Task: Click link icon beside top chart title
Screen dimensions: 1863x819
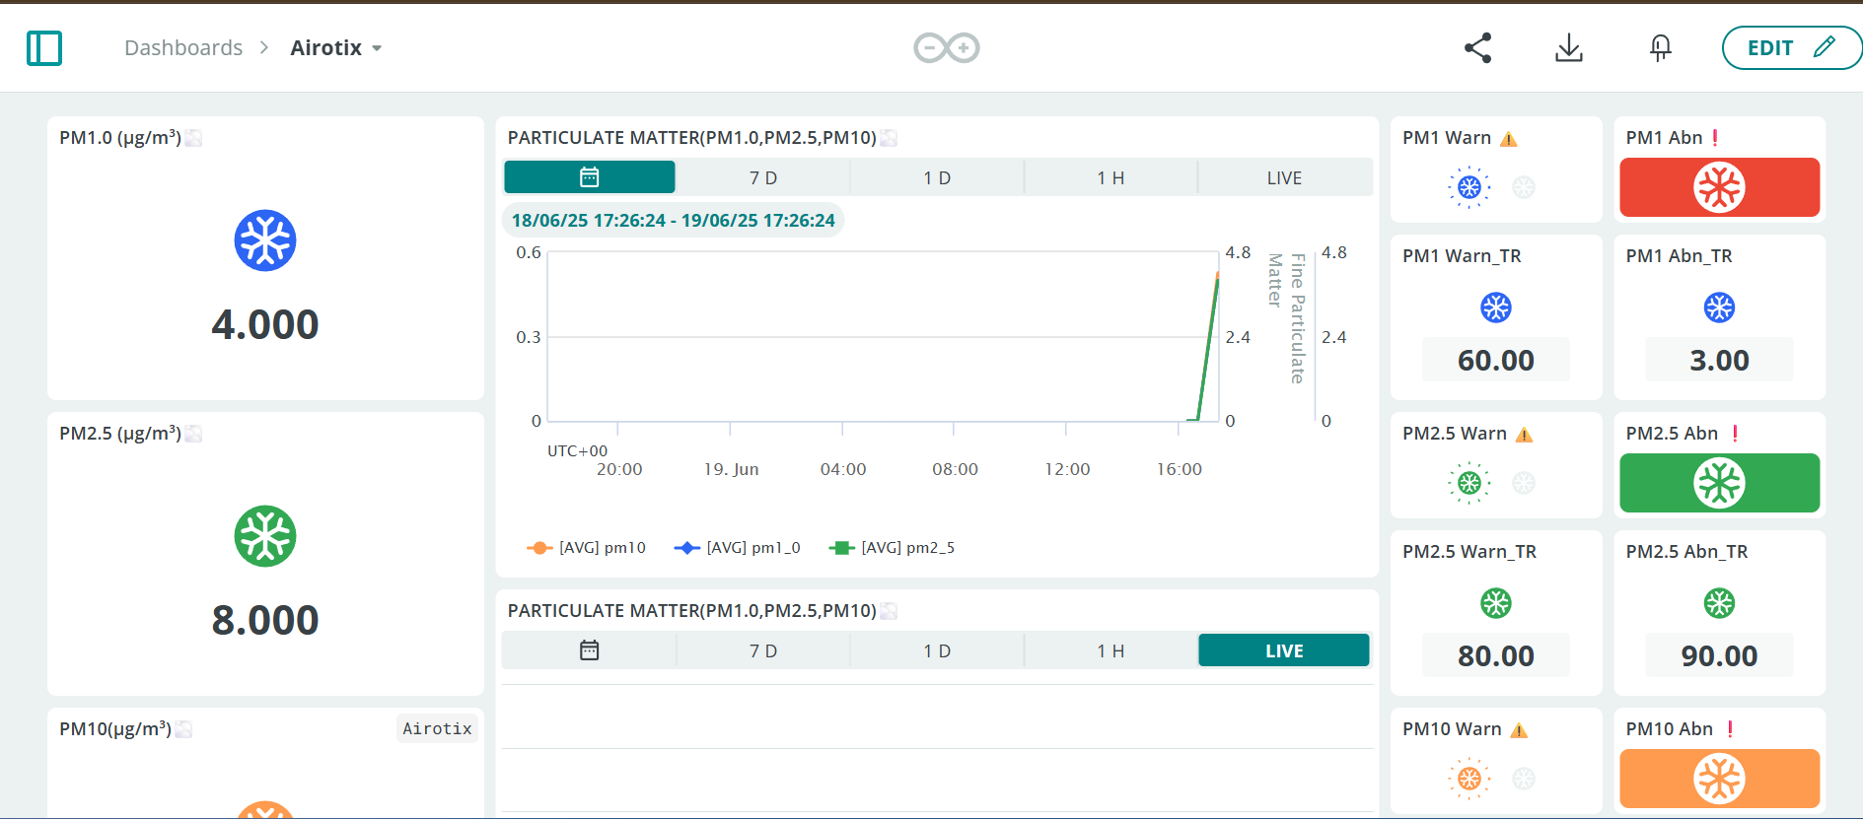Action: point(889,138)
